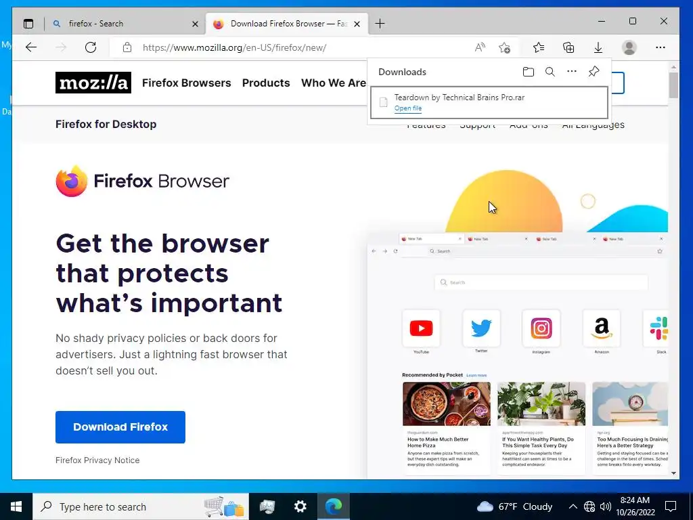This screenshot has width=693, height=520.
Task: Select Teardown by Technical Brains Pro.rar entry
Action: (489, 103)
